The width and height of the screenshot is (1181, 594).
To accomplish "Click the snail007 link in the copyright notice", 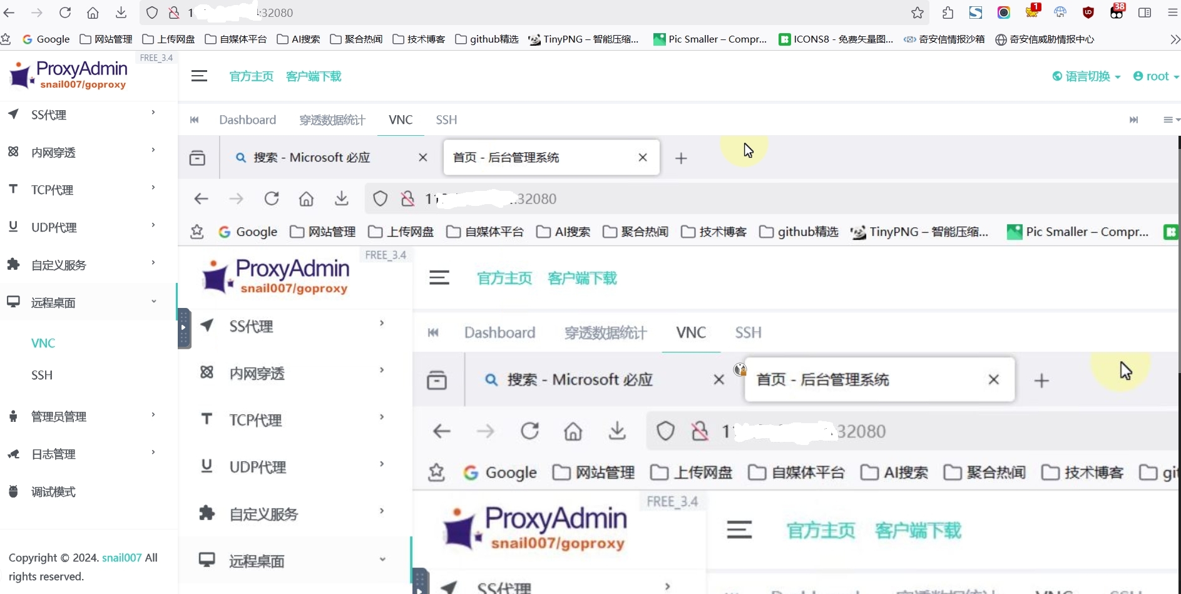I will click(121, 558).
